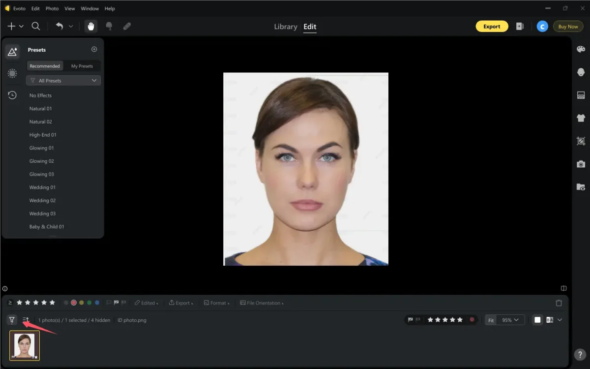Open the Window menu

click(89, 8)
